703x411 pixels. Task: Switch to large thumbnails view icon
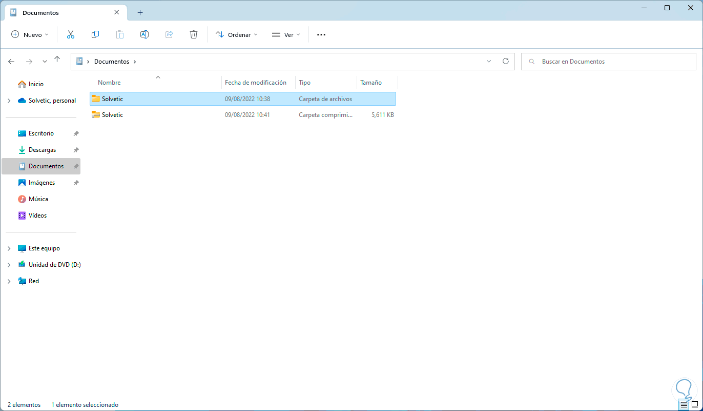(x=695, y=405)
